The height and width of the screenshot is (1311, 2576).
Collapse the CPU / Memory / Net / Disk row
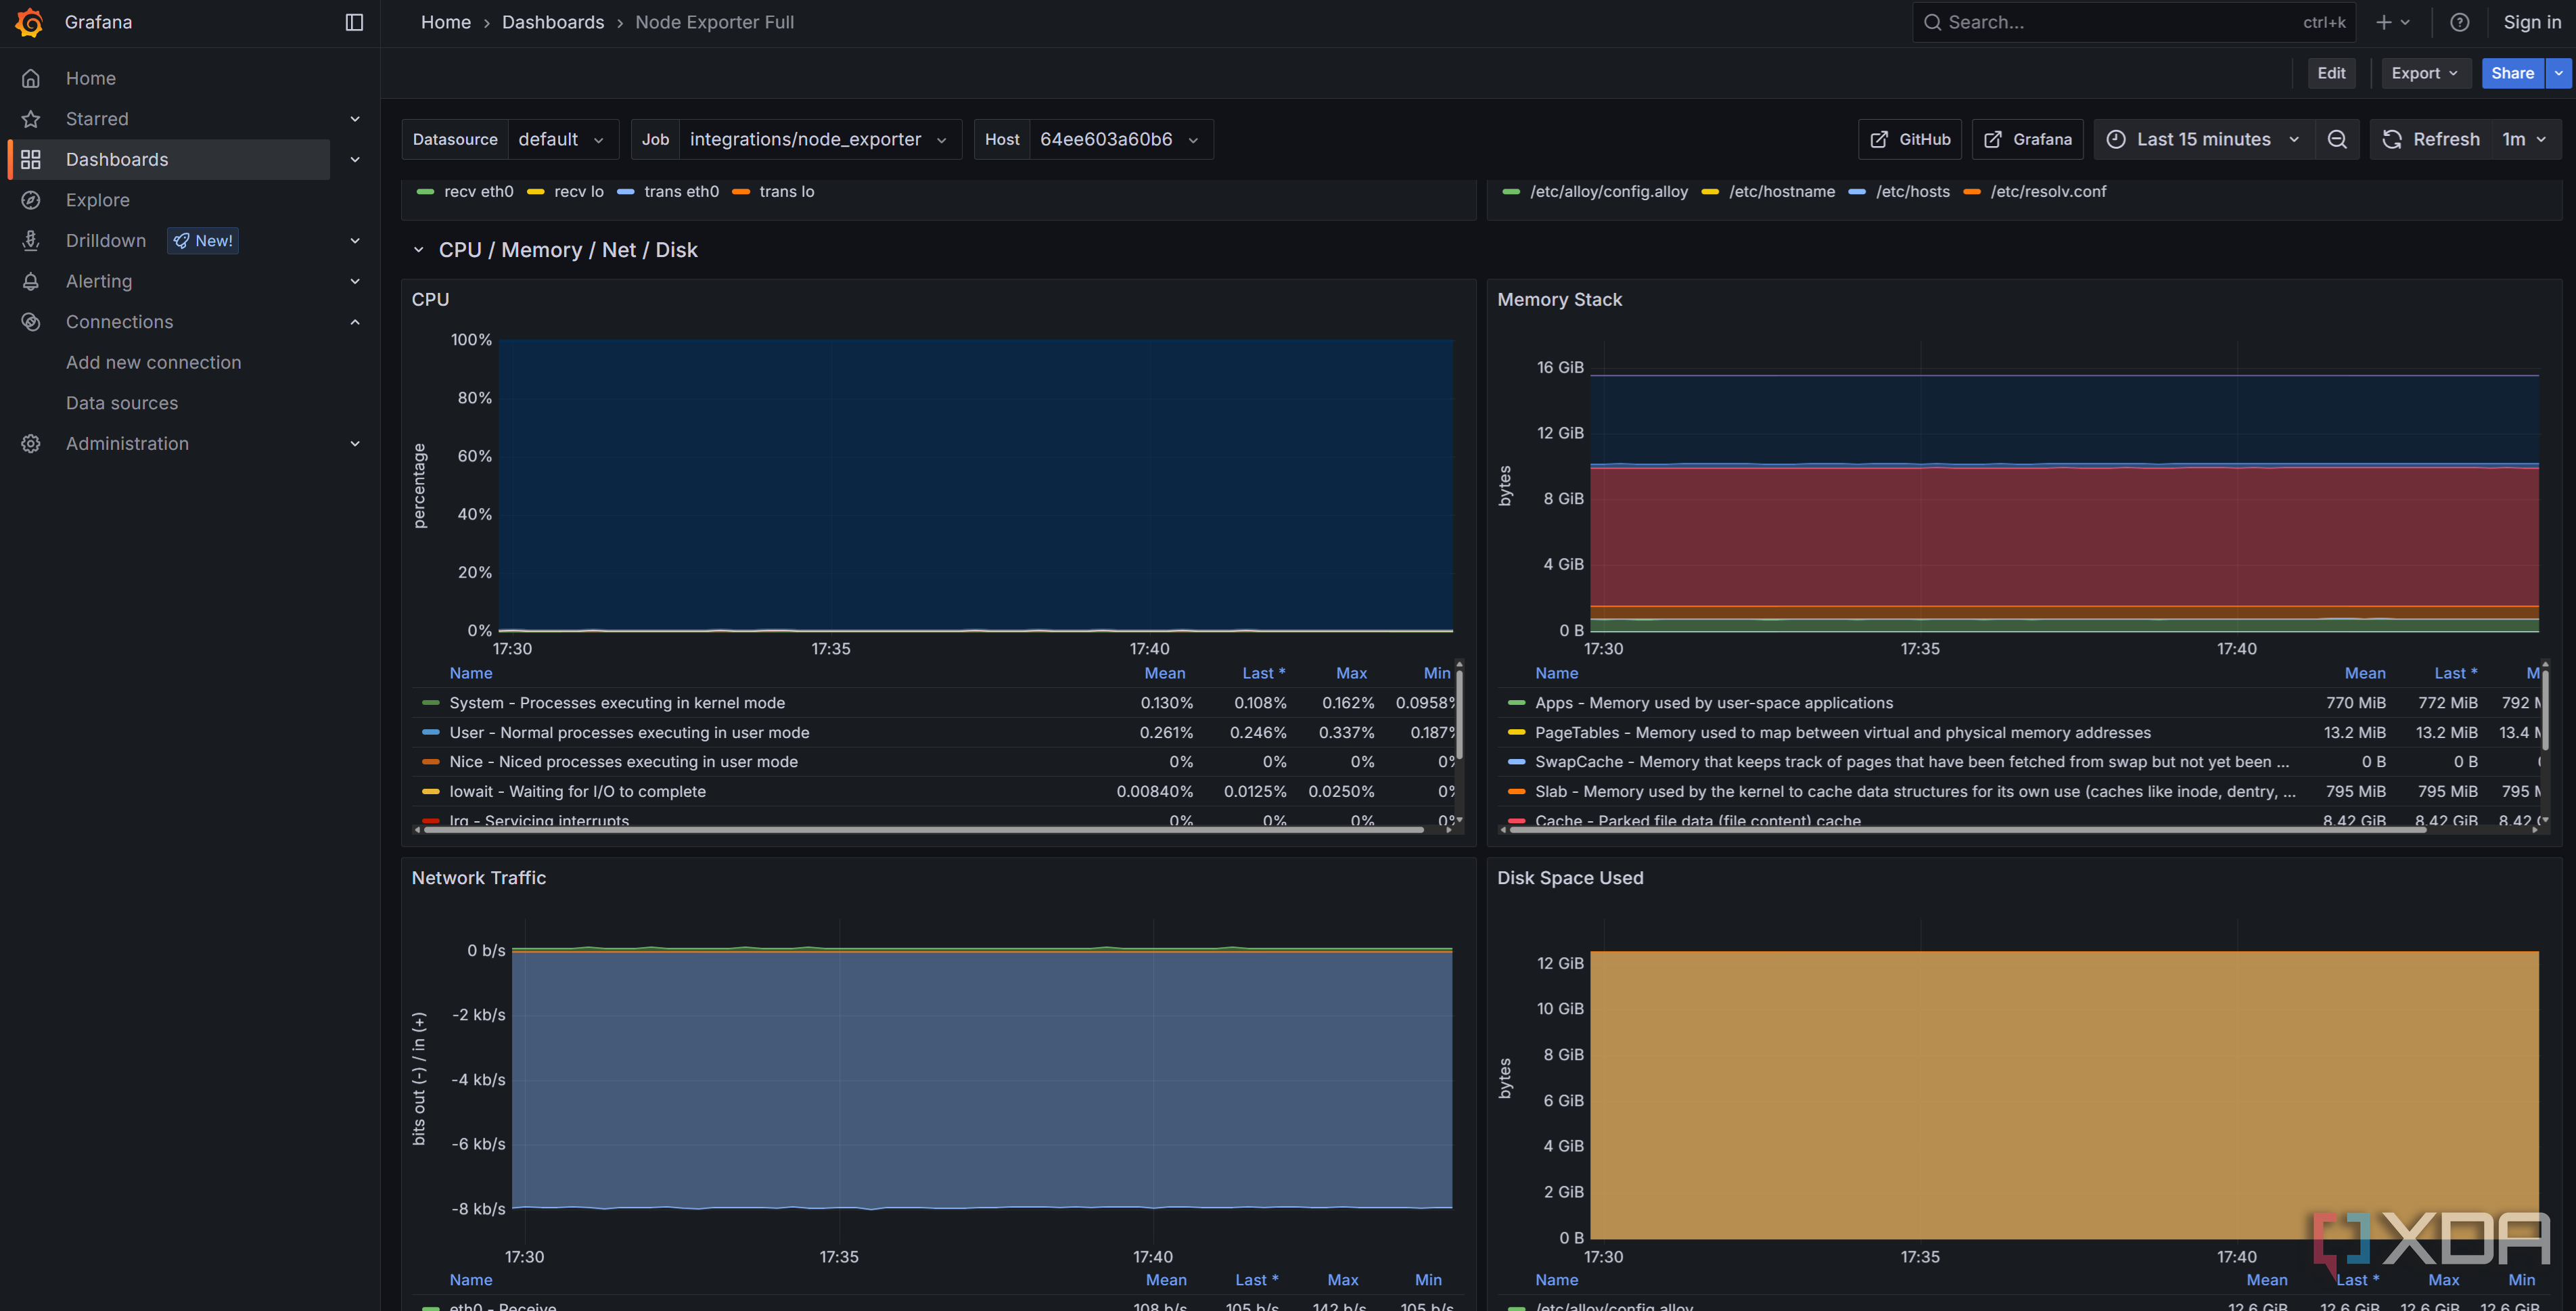[418, 250]
